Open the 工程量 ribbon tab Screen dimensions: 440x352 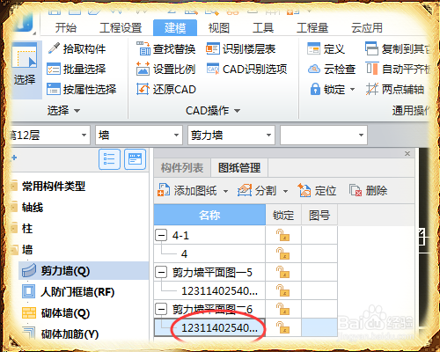[312, 28]
